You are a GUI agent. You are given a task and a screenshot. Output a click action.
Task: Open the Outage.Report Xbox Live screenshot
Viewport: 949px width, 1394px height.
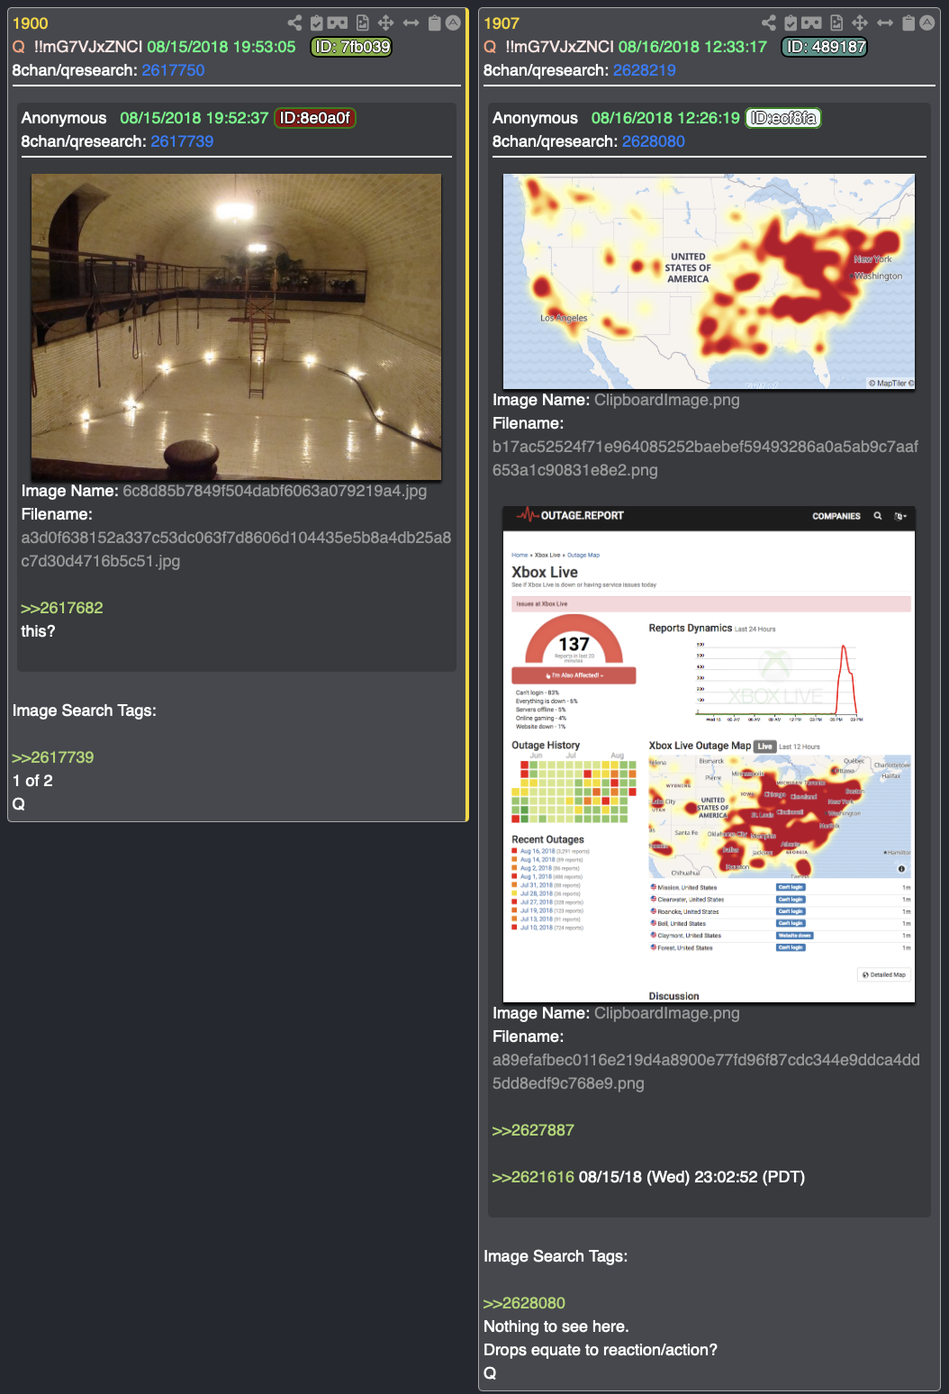click(709, 754)
